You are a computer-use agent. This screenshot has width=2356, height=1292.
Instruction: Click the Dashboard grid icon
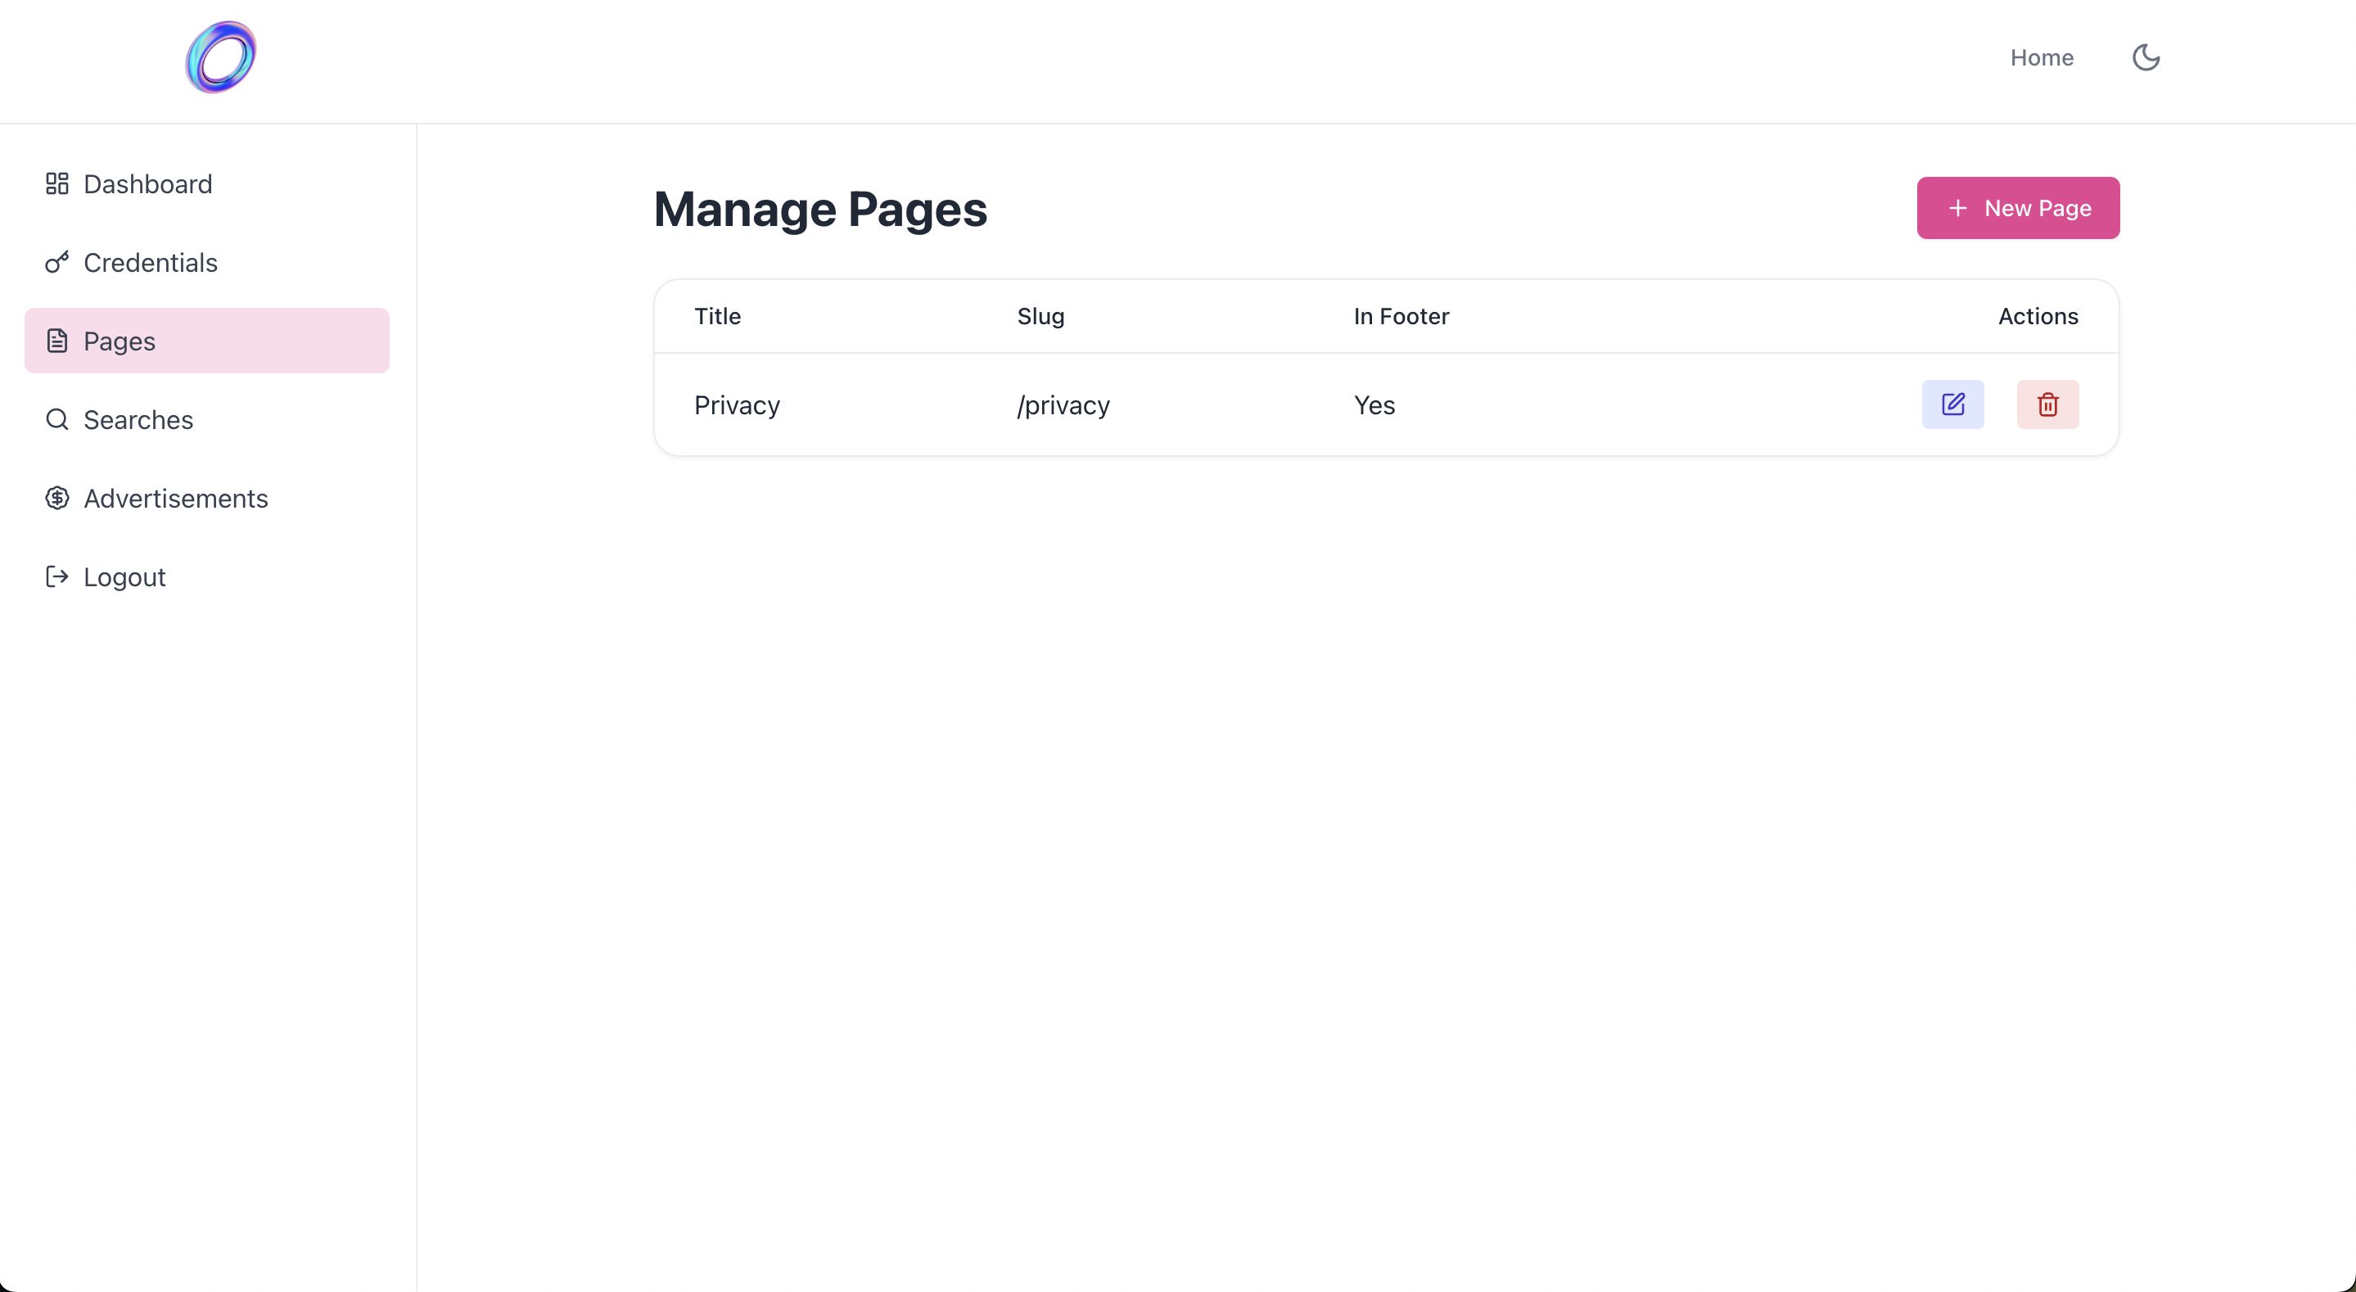click(x=56, y=184)
